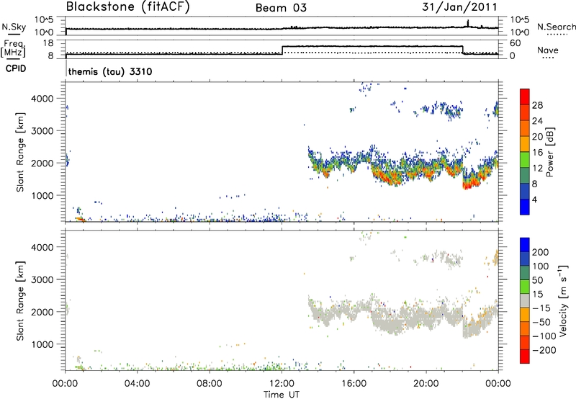Viewport: 576px width, 399px height.
Task: Click the "Freq. [MHz]" axis label
Action: (14, 48)
